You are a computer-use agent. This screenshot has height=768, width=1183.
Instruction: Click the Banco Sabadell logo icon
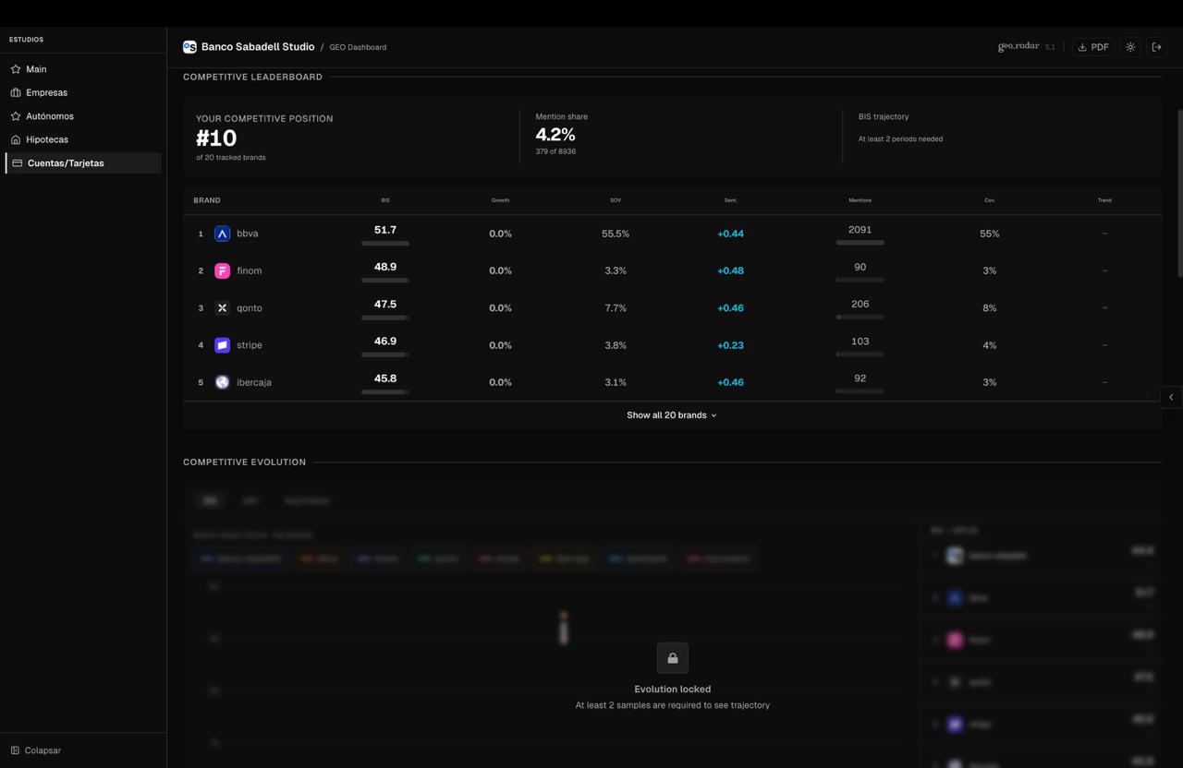[189, 47]
